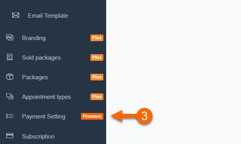Click the receipt icon for Sold packages

click(10, 57)
